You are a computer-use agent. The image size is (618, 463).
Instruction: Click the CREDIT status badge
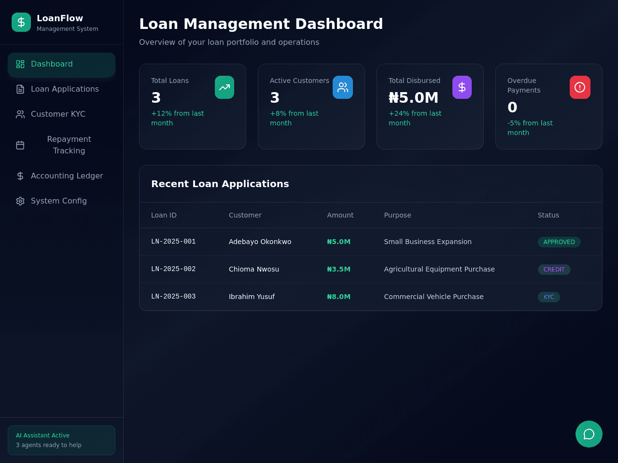coord(554,270)
